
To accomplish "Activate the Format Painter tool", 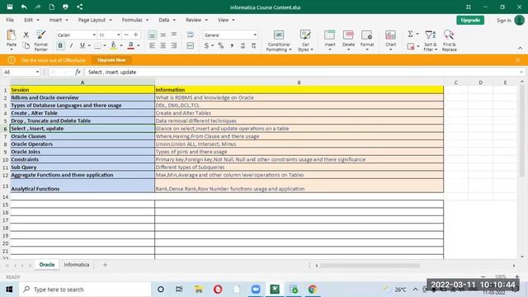I will tap(40, 40).
